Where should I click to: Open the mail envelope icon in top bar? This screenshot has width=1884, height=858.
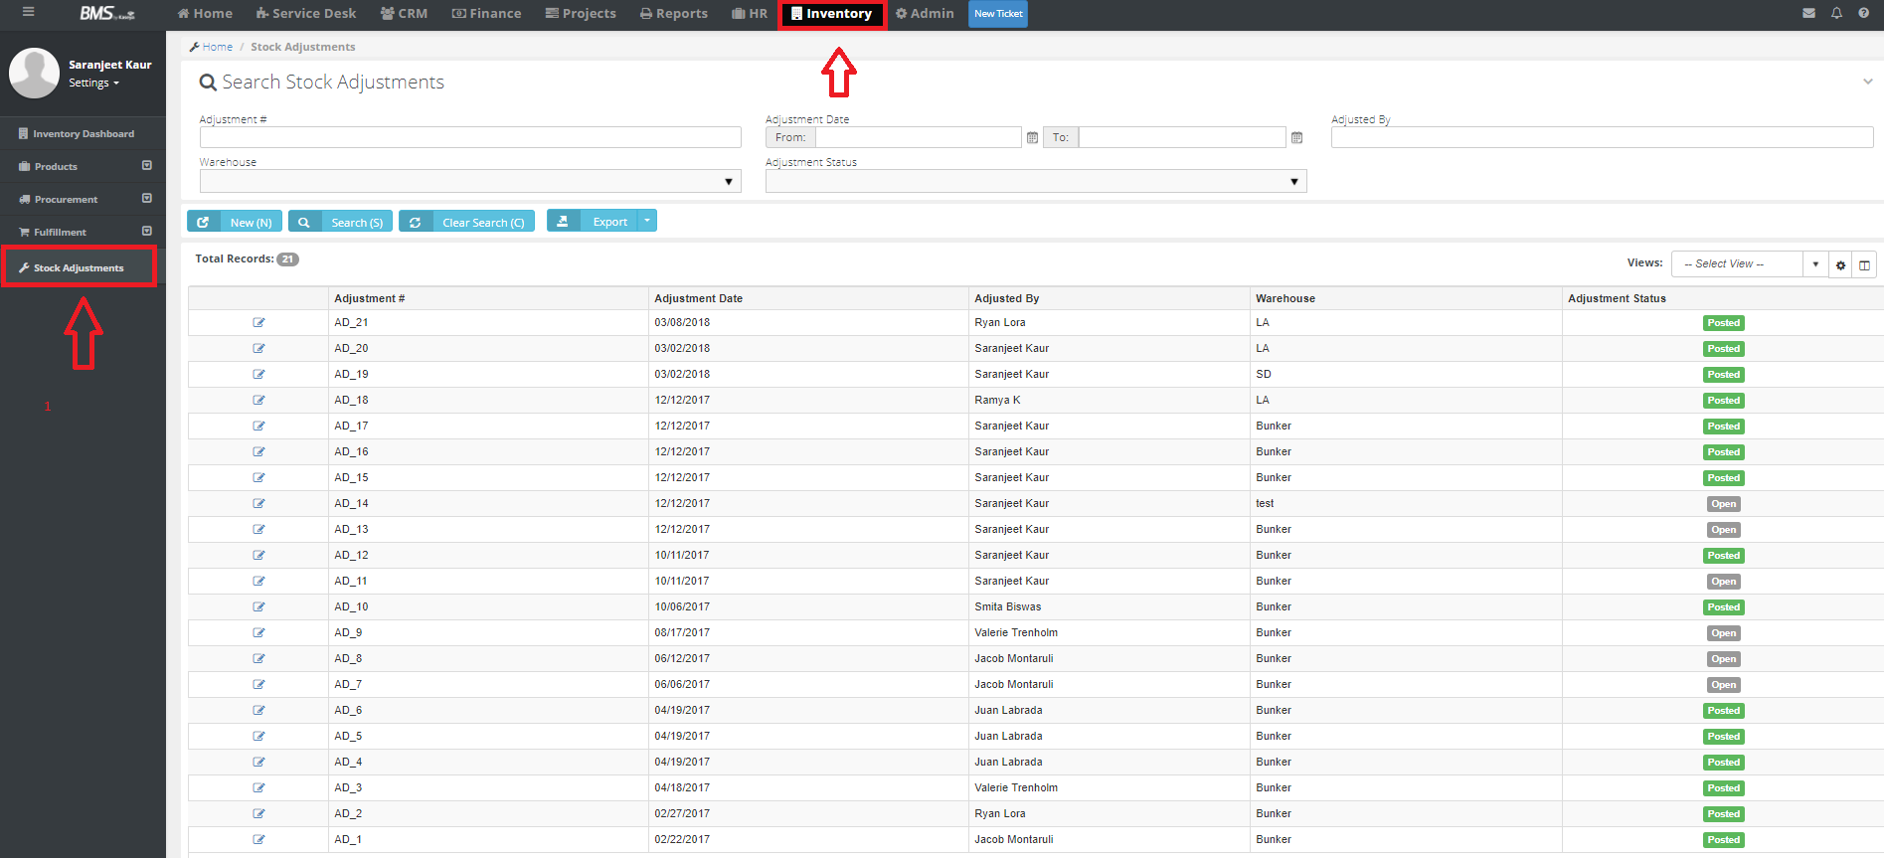1808,13
